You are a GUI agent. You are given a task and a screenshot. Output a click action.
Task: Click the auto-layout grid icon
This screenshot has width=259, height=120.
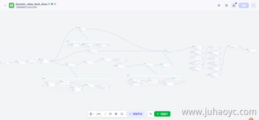pos(116,114)
